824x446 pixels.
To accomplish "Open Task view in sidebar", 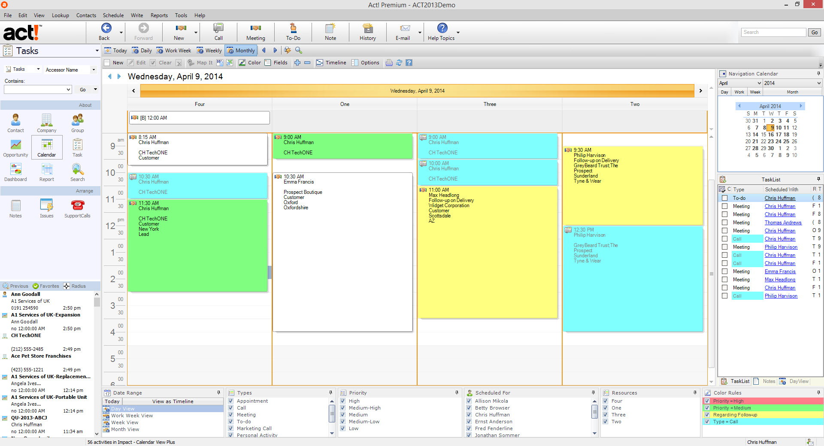I will tap(77, 148).
